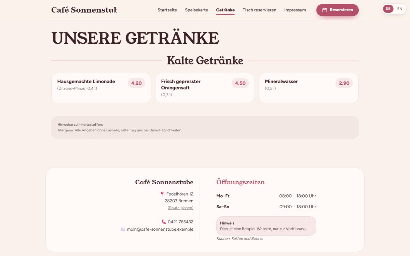Click the Mo–Fr opening hours label
This screenshot has width=410, height=256.
tap(223, 196)
